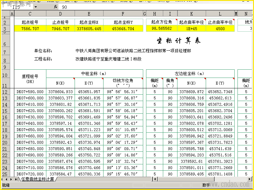Select column C header
Viewport: 254px width, 190px height.
pyautogui.click(x=30, y=14)
